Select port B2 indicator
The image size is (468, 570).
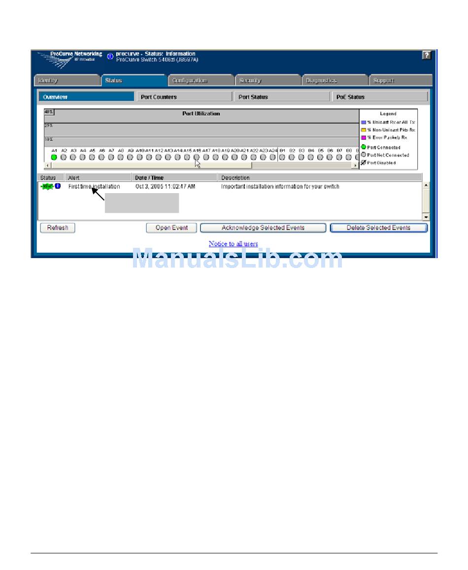click(x=292, y=157)
